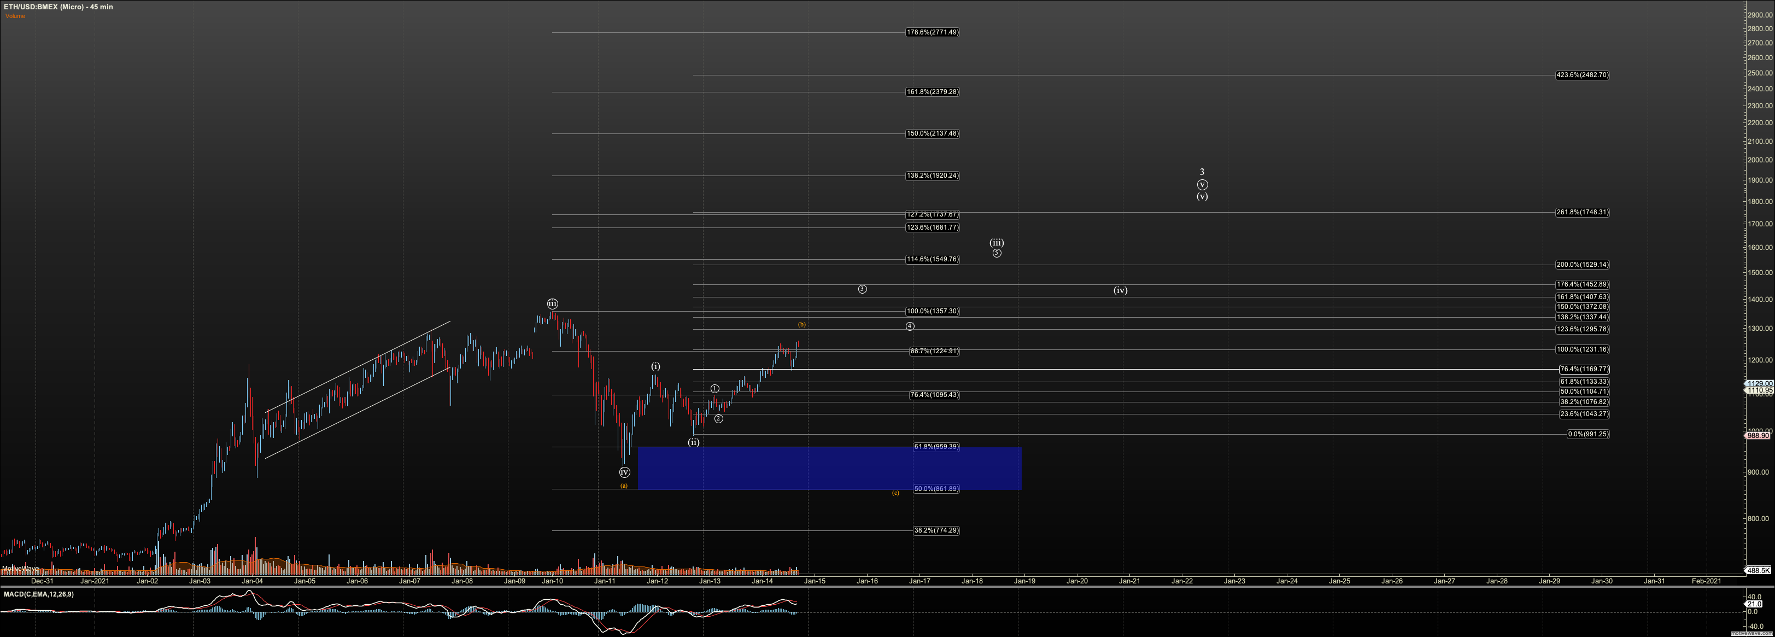The image size is (1775, 637).
Task: Select the 61.8%(959.39) retracement label
Action: point(936,447)
